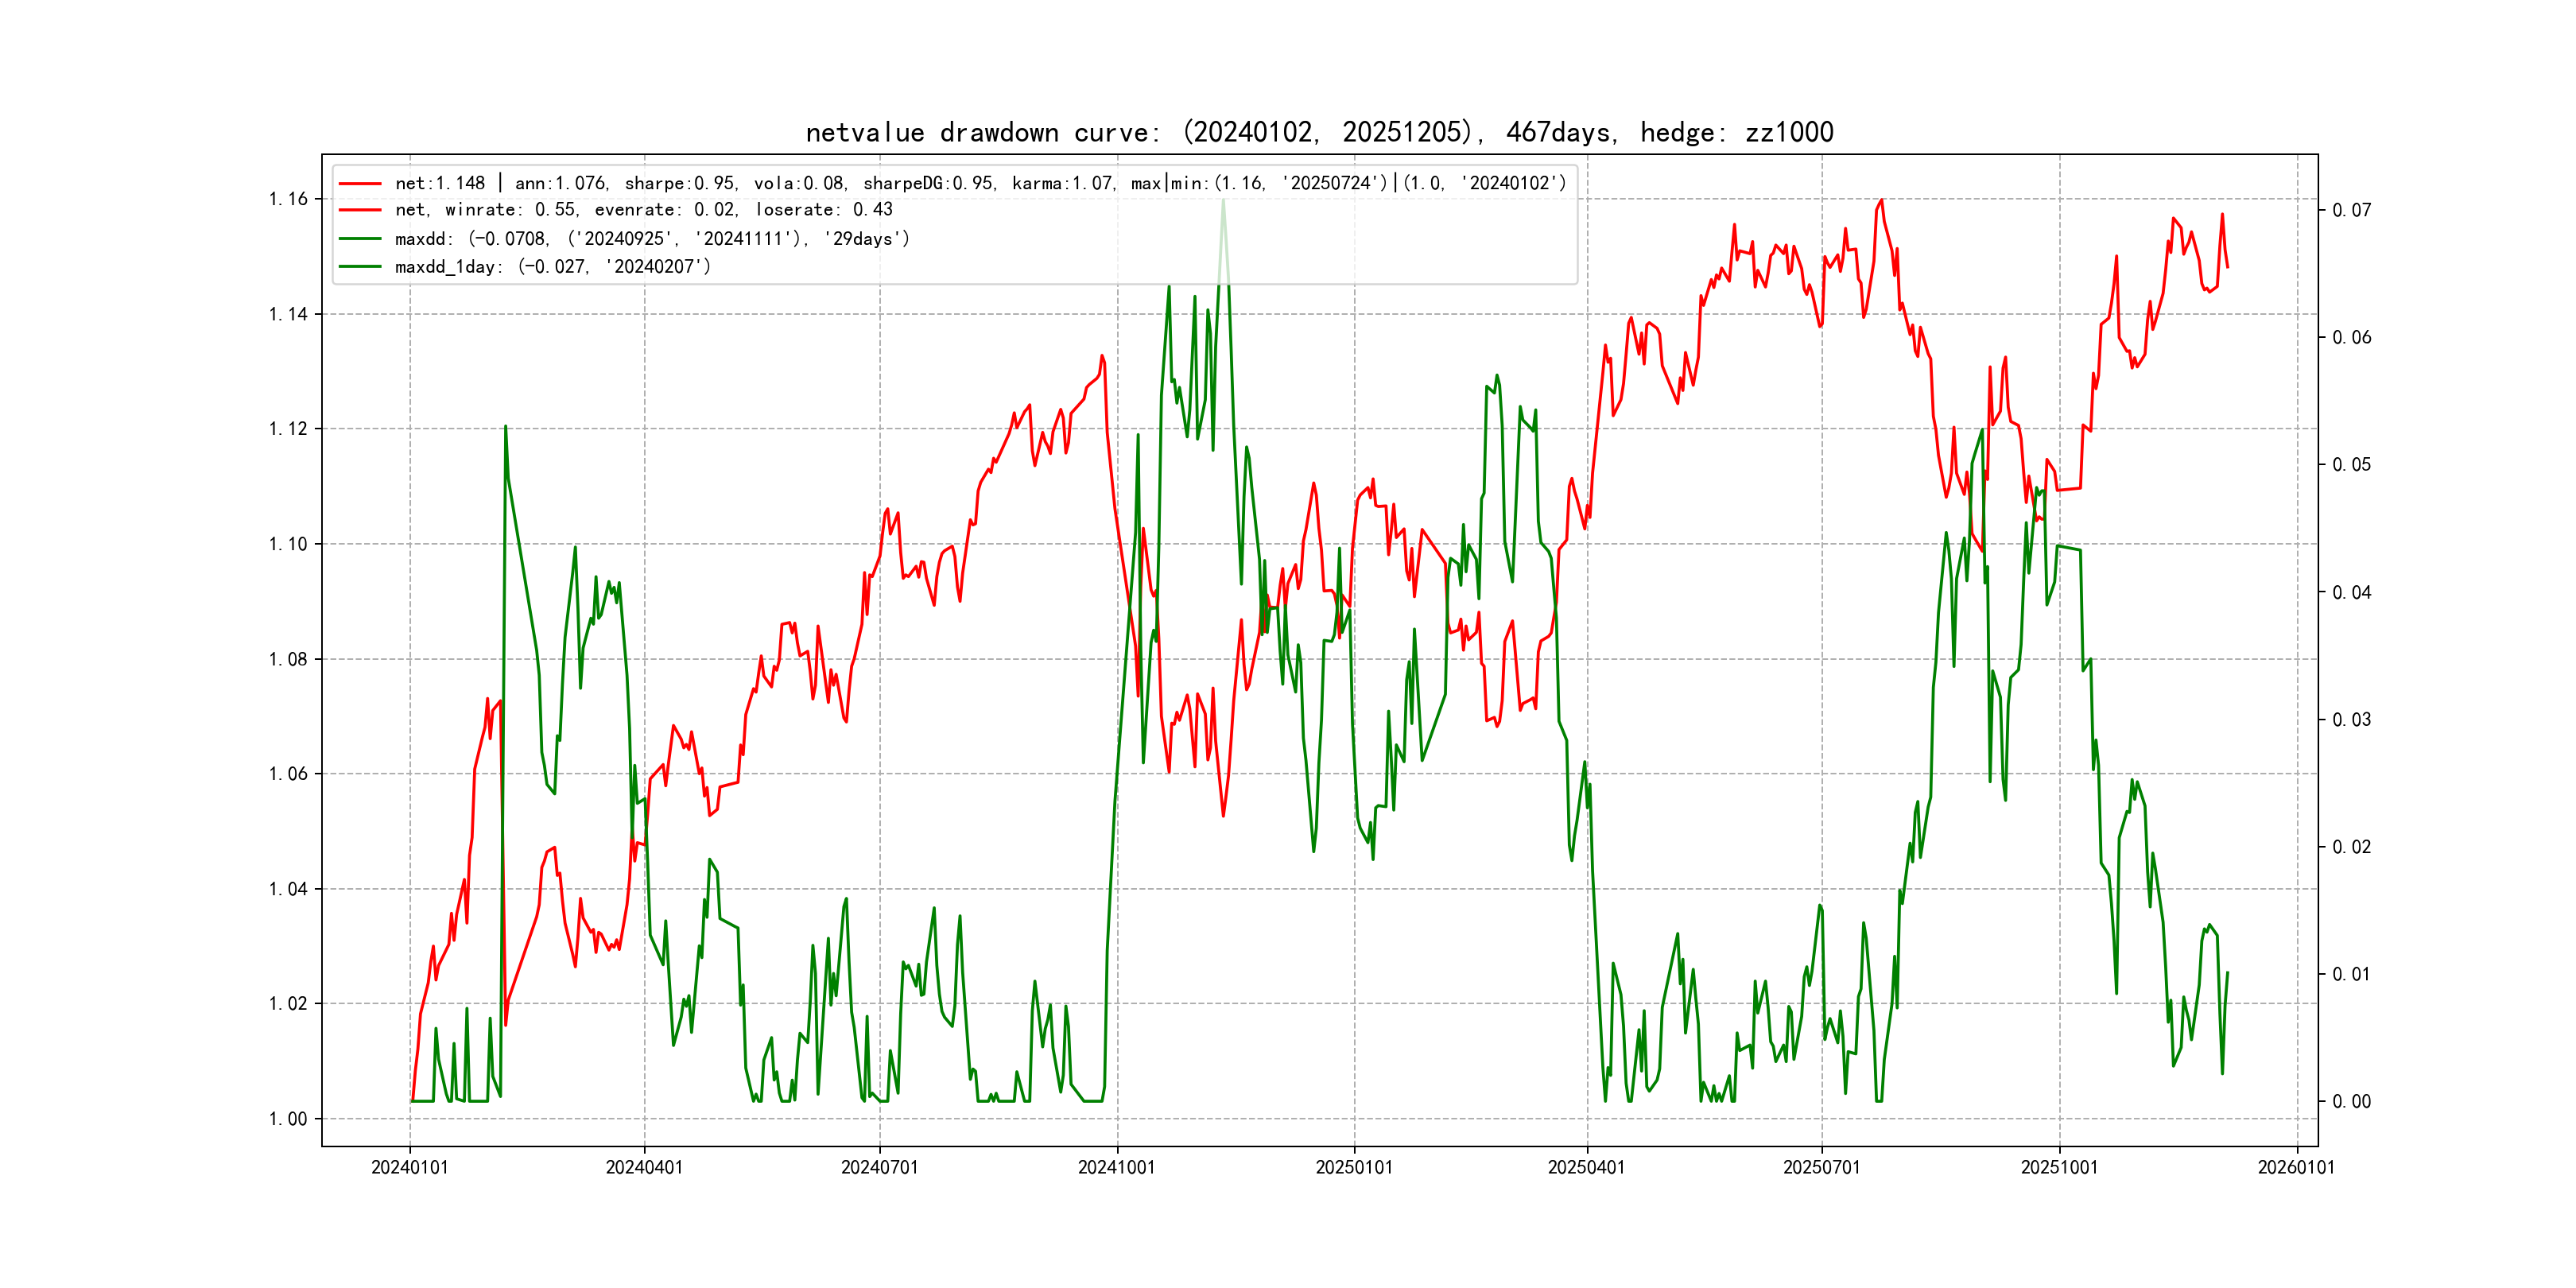Click the 20240101 x-axis label
This screenshot has height=1288, width=2576.
coord(410,1168)
